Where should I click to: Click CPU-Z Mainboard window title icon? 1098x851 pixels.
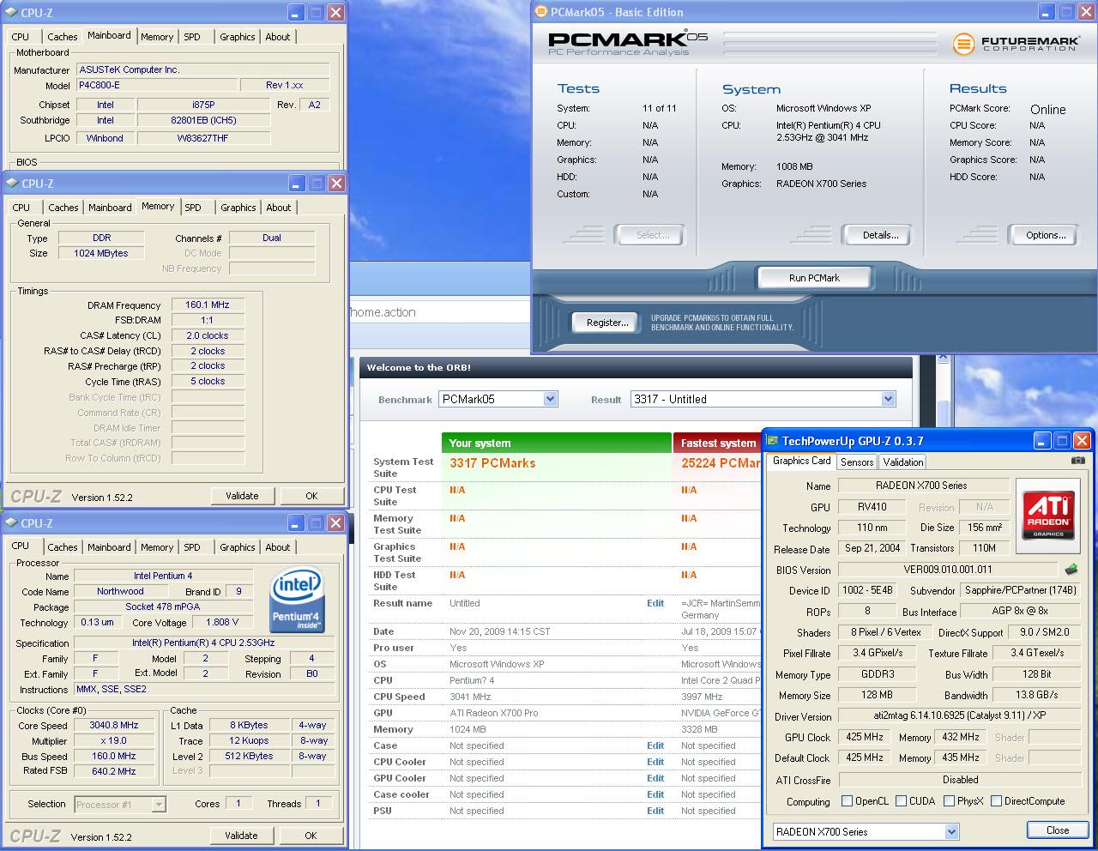click(x=12, y=13)
